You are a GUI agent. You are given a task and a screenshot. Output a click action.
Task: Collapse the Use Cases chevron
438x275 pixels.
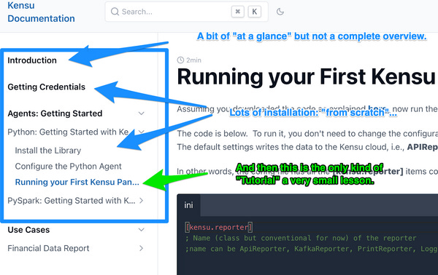[142, 230]
